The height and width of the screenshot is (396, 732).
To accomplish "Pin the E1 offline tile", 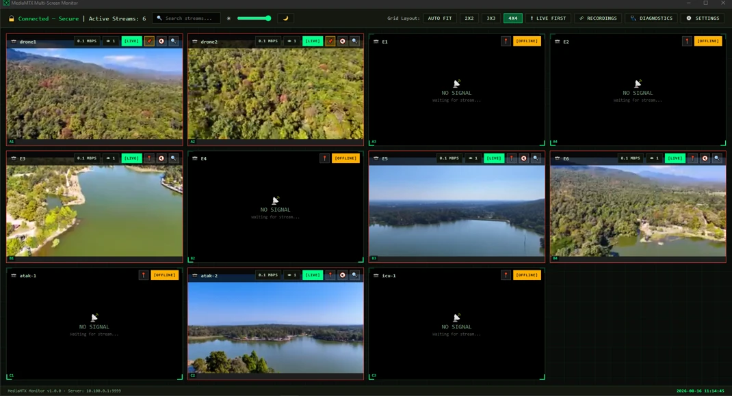I will [506, 41].
